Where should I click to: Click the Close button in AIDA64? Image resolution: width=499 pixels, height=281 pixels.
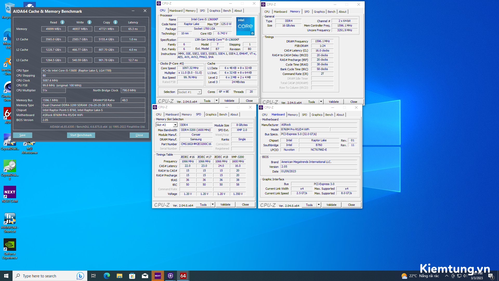pyautogui.click(x=139, y=135)
